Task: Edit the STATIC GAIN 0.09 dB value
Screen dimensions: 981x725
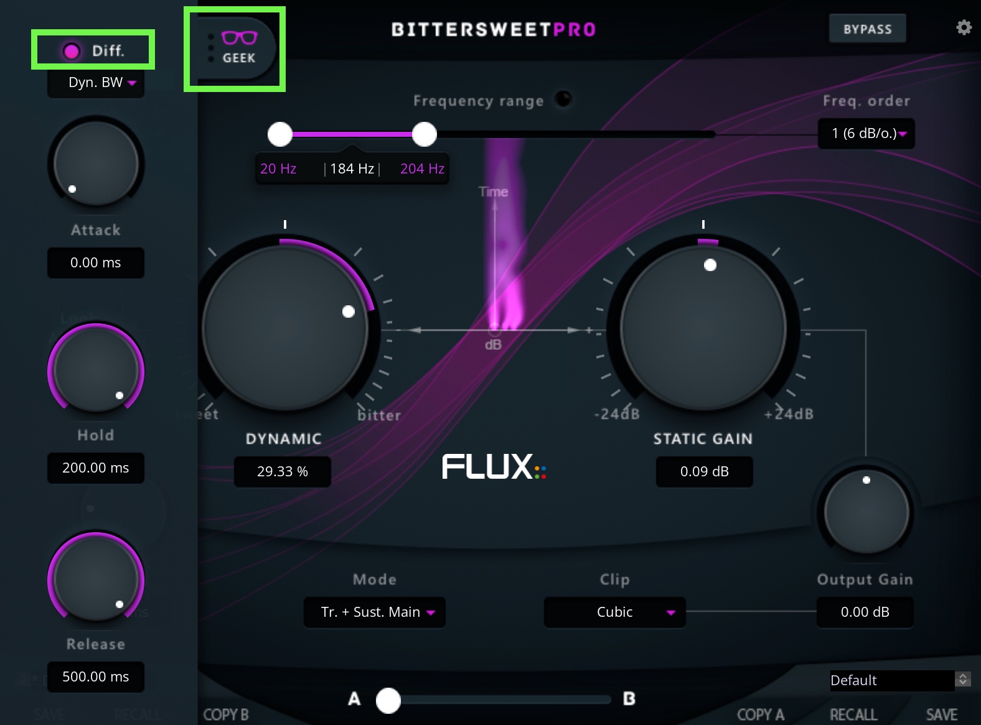Action: click(x=704, y=471)
